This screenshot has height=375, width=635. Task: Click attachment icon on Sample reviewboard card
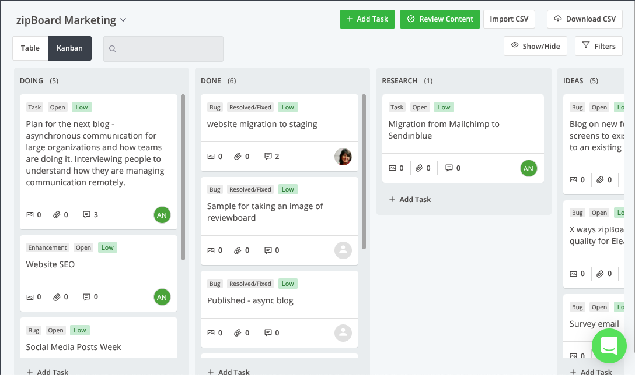pyautogui.click(x=238, y=250)
